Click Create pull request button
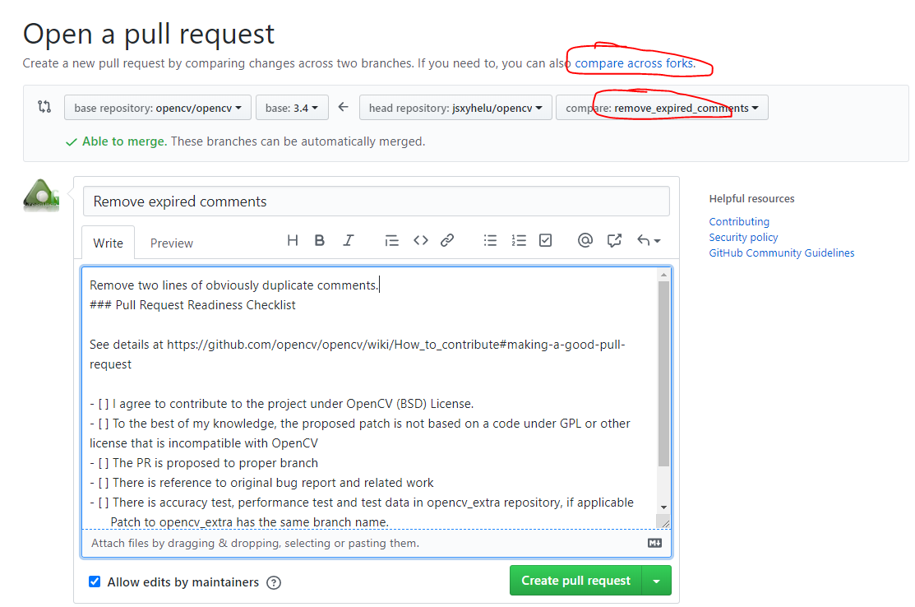915x607 pixels. [x=575, y=581]
